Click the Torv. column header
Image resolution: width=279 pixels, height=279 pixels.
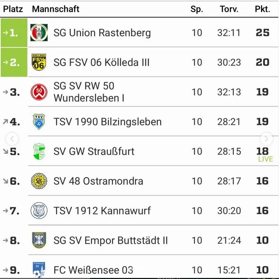click(x=229, y=9)
